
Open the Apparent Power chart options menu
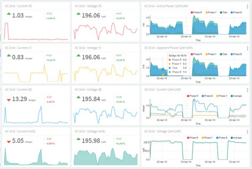247,48
